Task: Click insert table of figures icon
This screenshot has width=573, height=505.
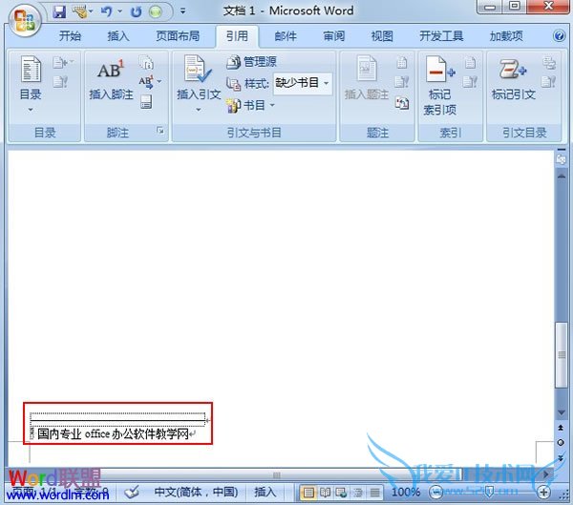Action: point(402,62)
